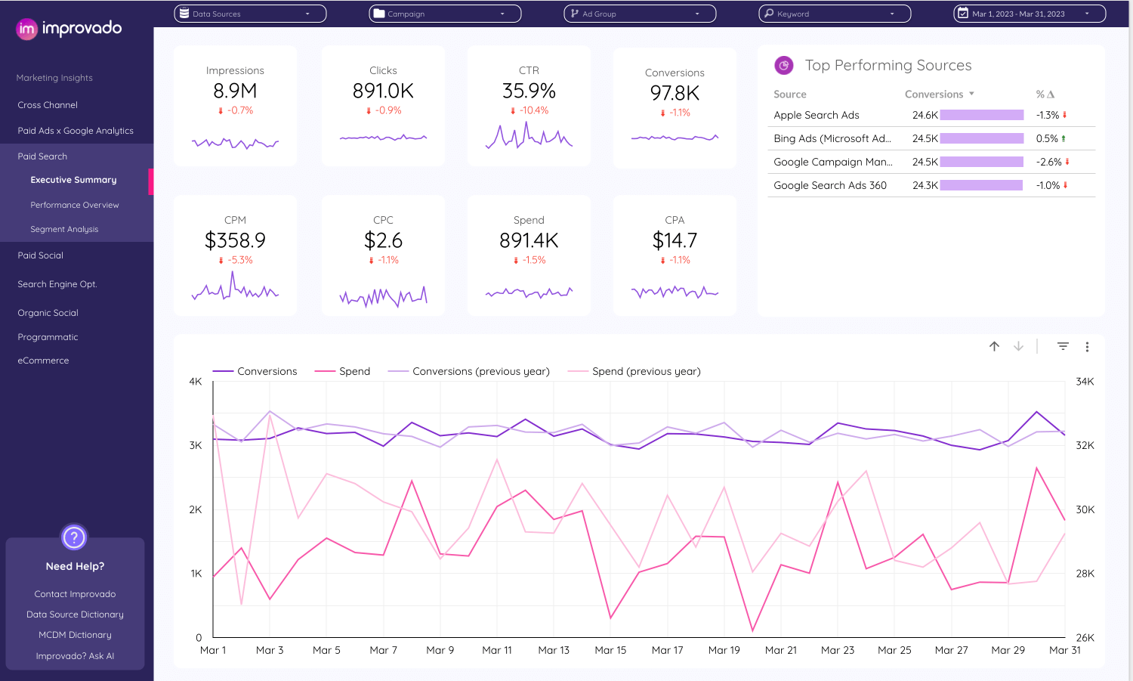Open the Data Sources dropdown

tap(249, 13)
